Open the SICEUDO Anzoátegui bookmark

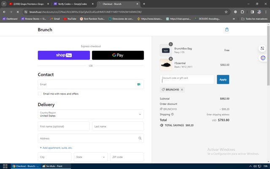[x=207, y=19]
